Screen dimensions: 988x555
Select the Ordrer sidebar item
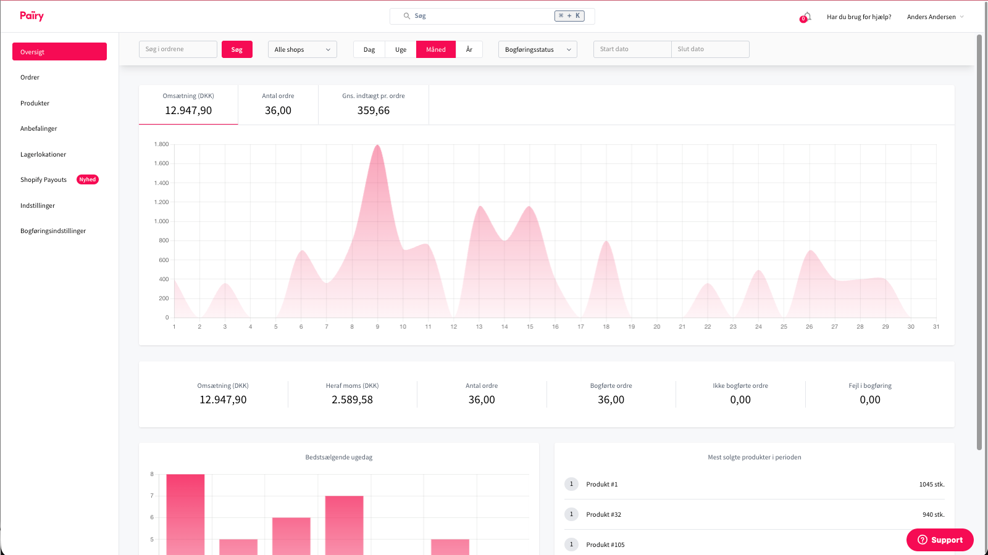coord(30,77)
